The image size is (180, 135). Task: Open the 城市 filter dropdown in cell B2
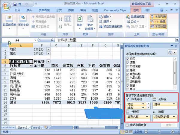coord(49,53)
